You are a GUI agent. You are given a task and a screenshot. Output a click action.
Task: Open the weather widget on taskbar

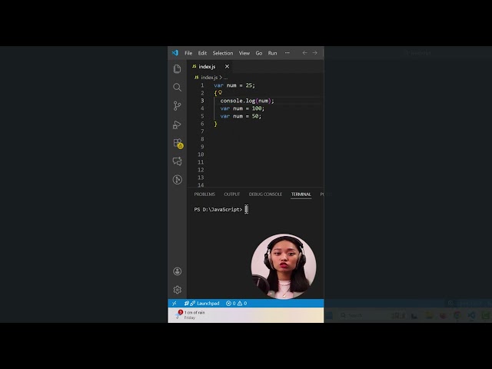(x=191, y=314)
